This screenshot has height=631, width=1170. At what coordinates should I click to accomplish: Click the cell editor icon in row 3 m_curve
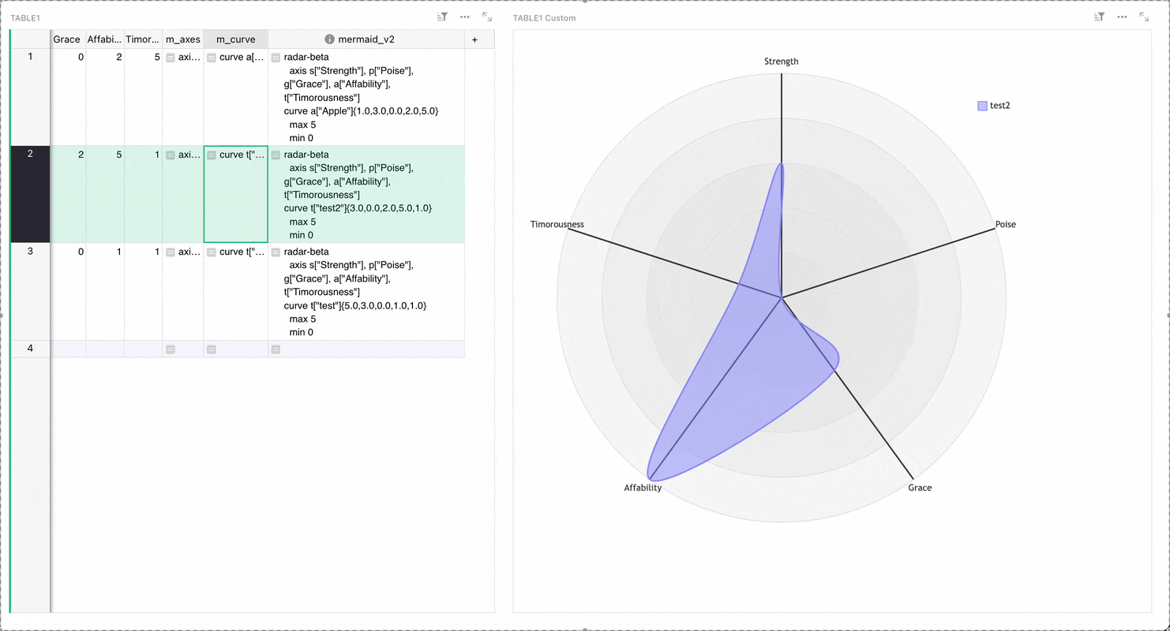pos(212,252)
